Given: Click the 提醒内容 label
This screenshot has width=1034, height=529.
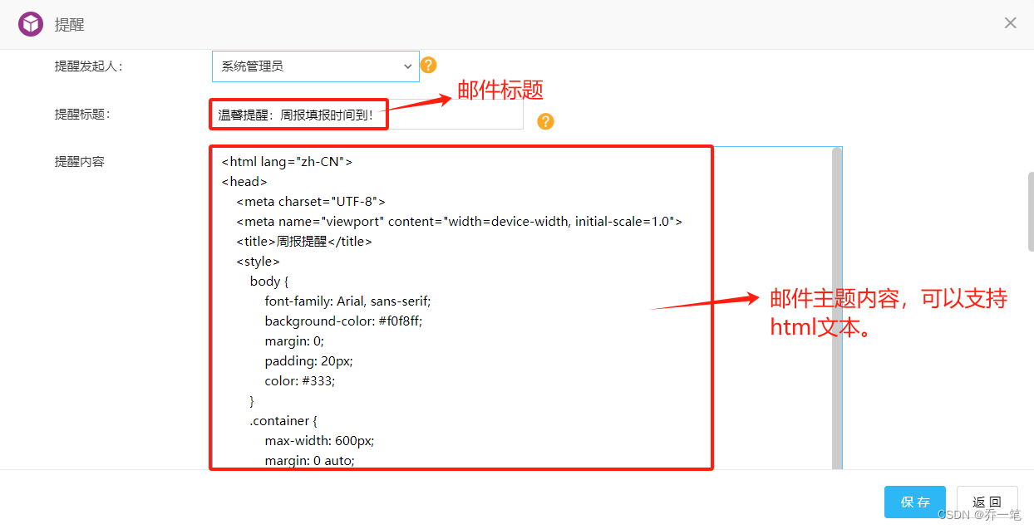Looking at the screenshot, I should click(80, 162).
